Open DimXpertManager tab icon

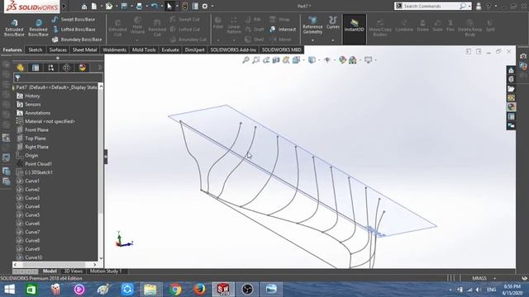(x=66, y=68)
